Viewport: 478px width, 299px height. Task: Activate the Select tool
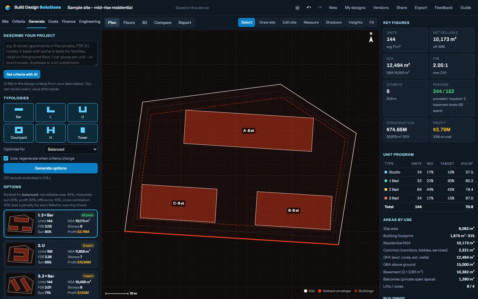pos(246,22)
